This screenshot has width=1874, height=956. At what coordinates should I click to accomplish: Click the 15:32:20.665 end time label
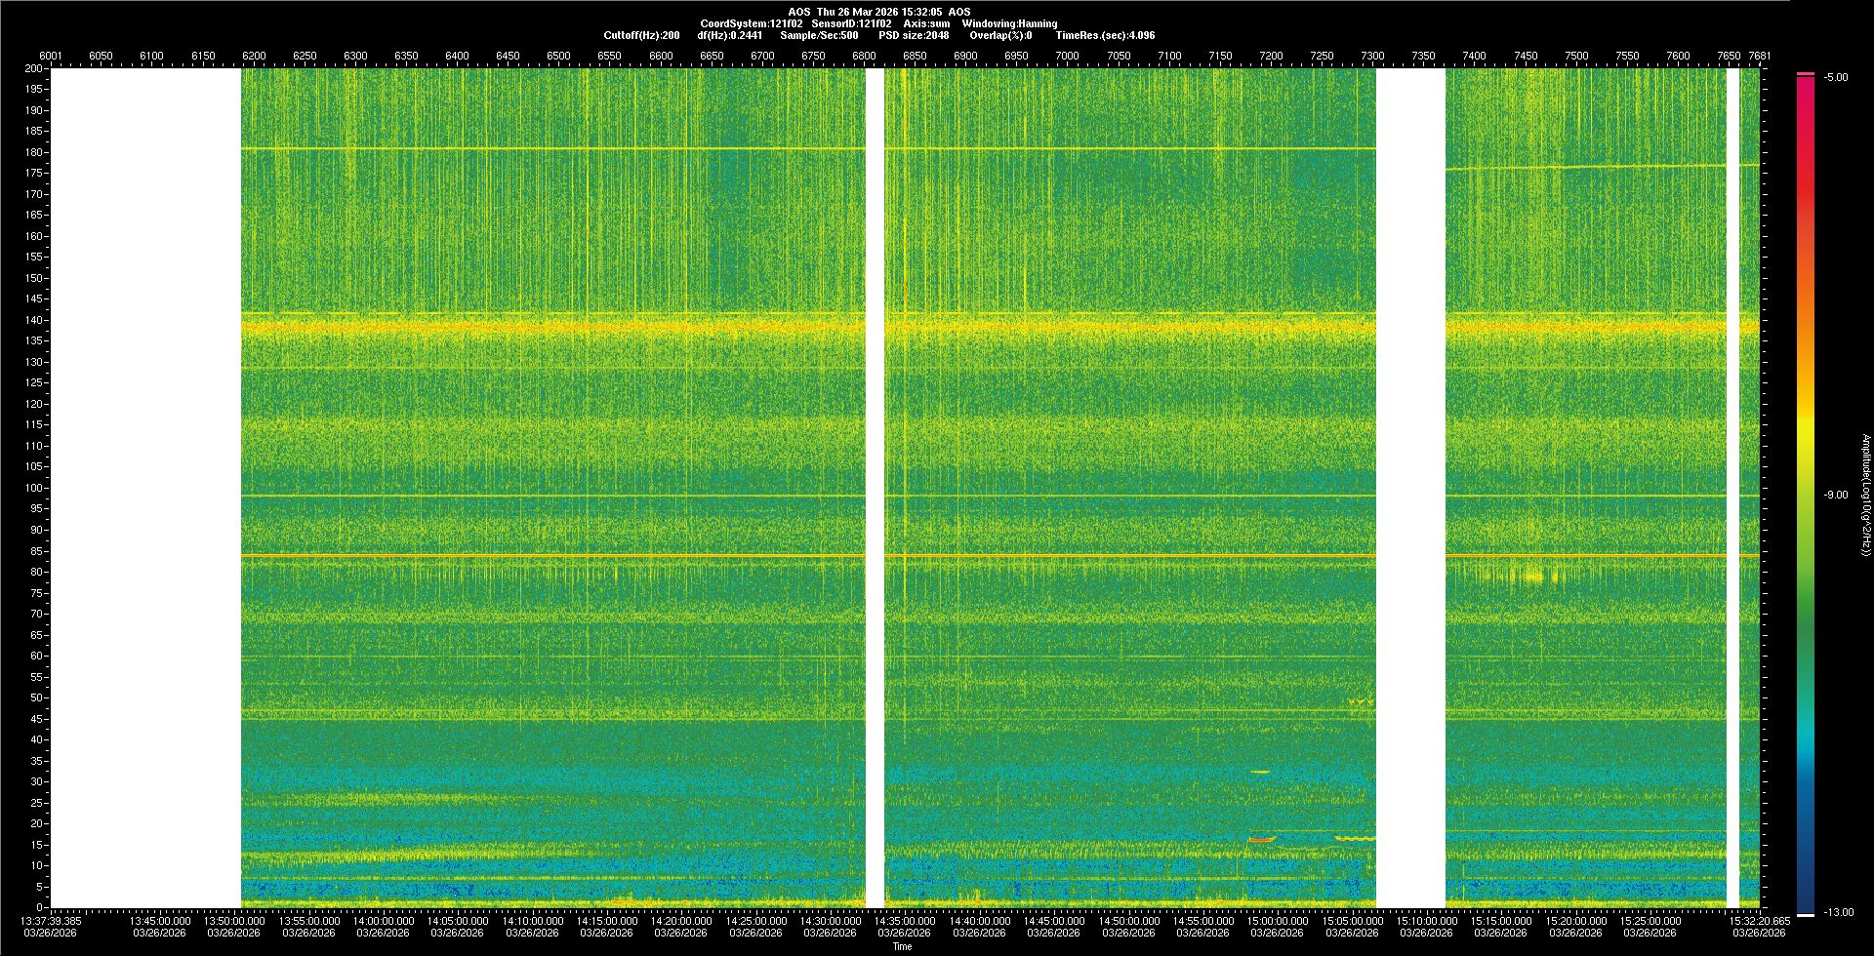1760,921
